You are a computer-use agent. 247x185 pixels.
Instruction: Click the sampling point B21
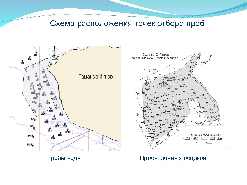(x=52, y=92)
